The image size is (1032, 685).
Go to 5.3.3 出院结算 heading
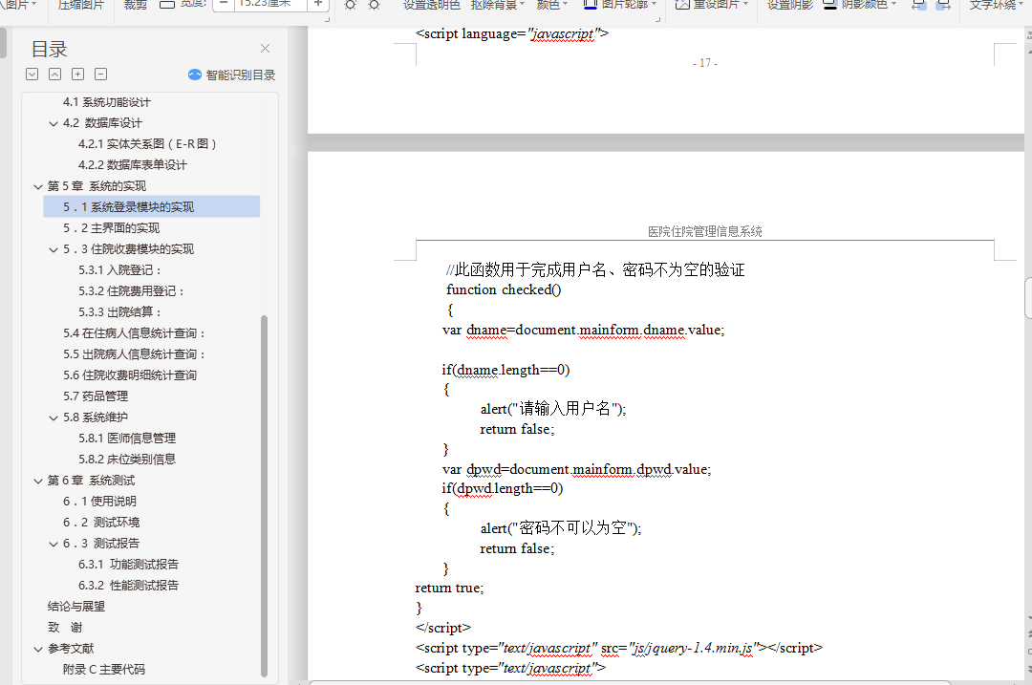(119, 311)
